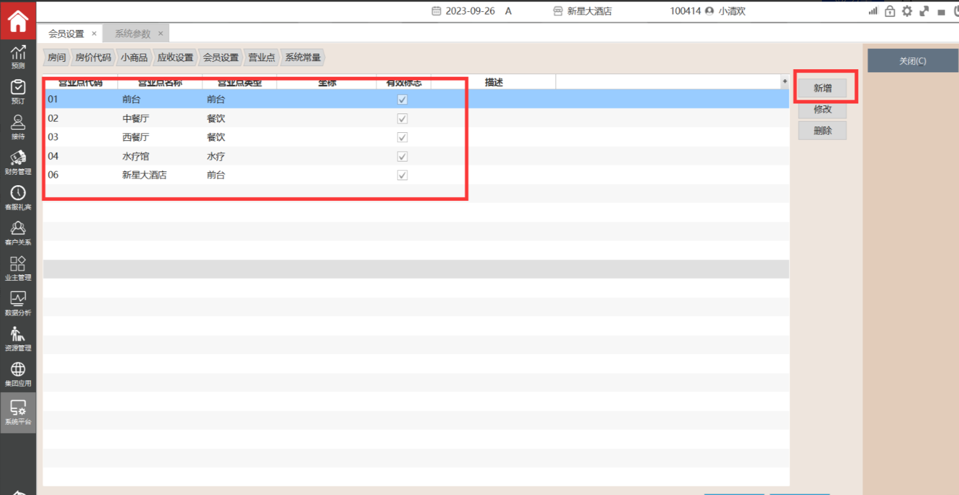Open 业主管理 owner management module
This screenshot has width=959, height=495.
[x=18, y=268]
